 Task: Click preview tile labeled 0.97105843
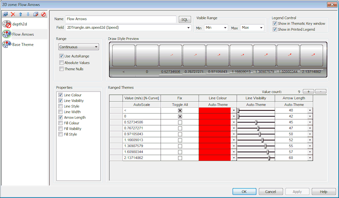[217, 56]
